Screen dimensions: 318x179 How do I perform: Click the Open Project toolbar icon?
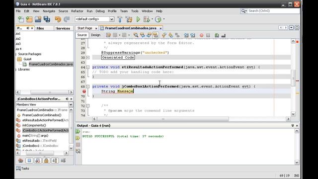tap(38, 19)
